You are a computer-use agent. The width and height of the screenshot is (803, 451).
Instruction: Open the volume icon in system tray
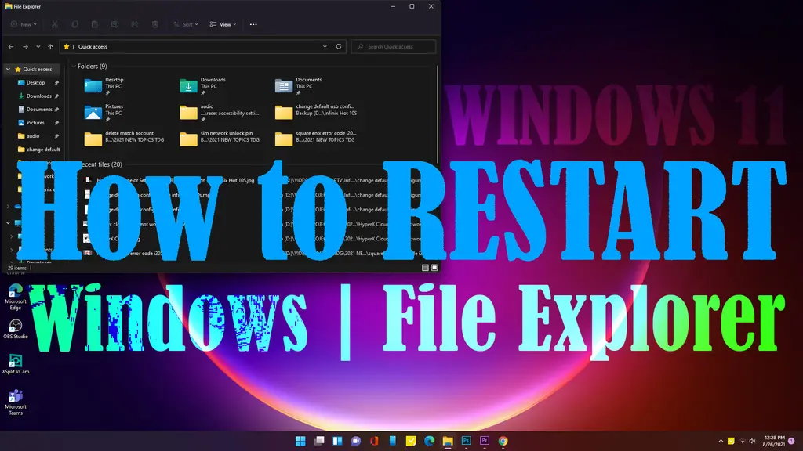click(x=752, y=441)
